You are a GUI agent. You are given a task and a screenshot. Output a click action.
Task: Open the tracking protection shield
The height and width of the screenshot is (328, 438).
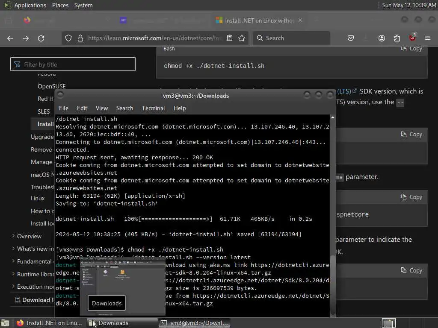(x=68, y=38)
